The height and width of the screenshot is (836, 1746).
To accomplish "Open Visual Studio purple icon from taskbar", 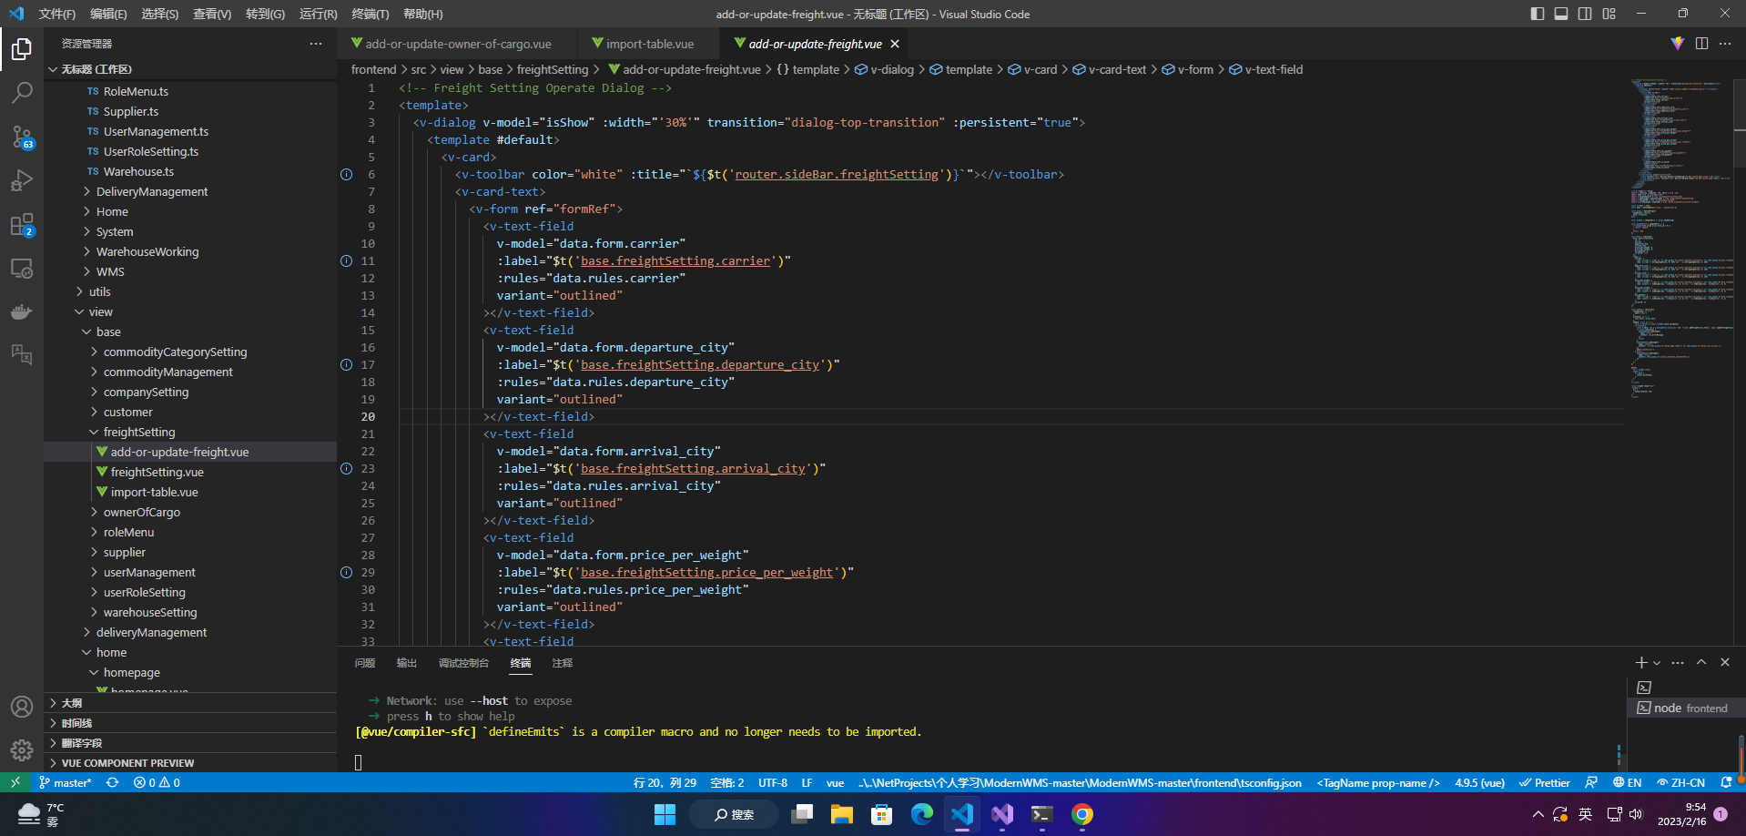I will coord(1001,814).
